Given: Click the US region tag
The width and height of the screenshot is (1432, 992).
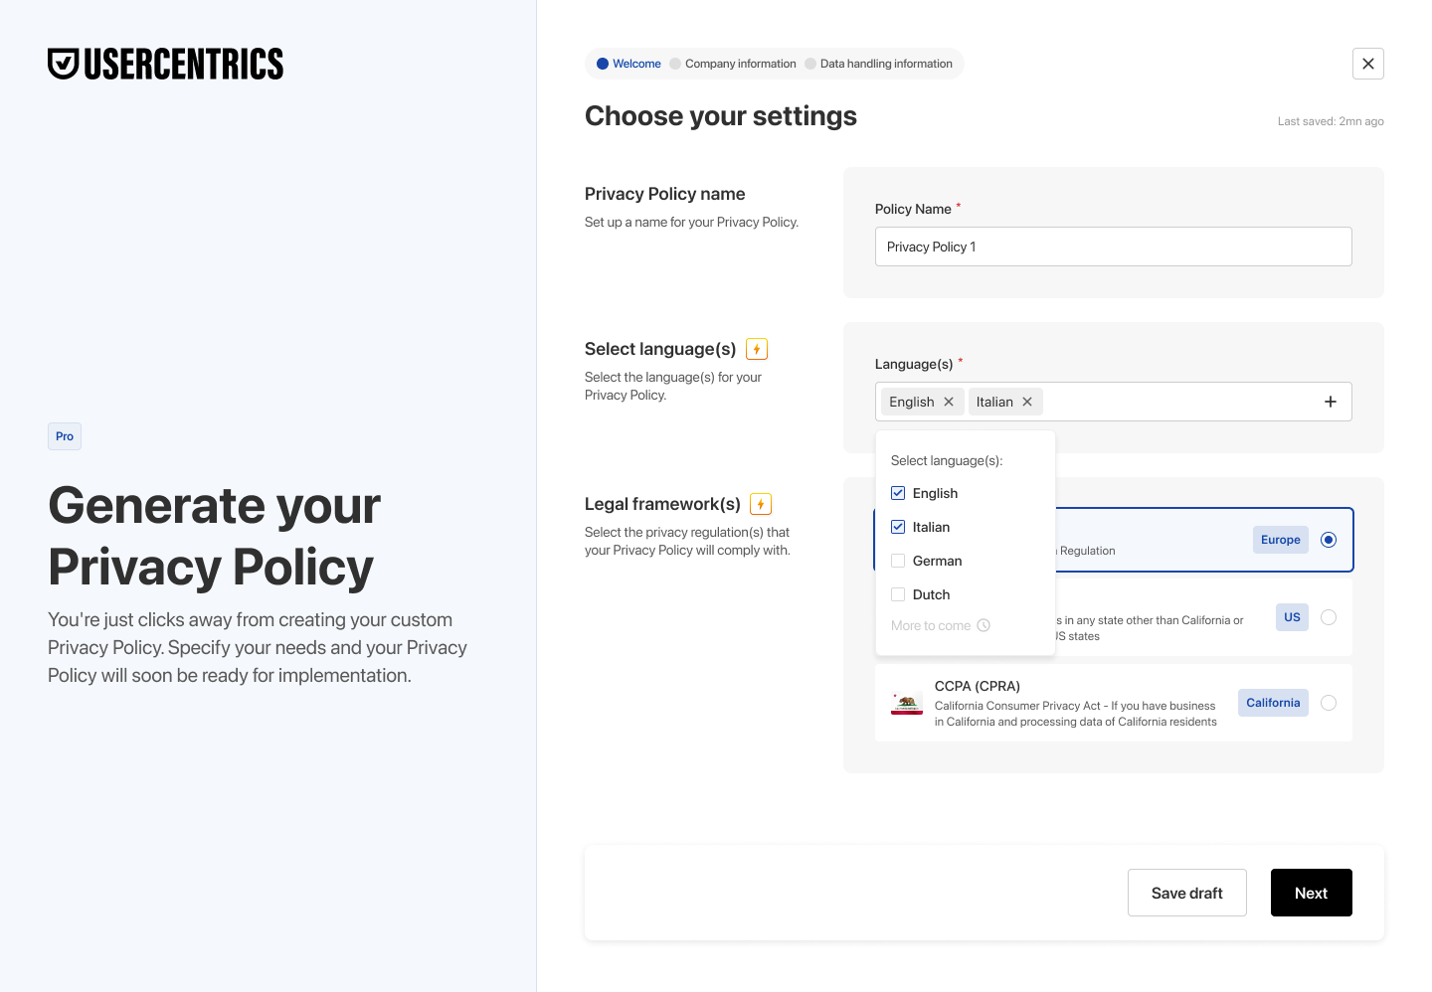Looking at the screenshot, I should tap(1292, 617).
